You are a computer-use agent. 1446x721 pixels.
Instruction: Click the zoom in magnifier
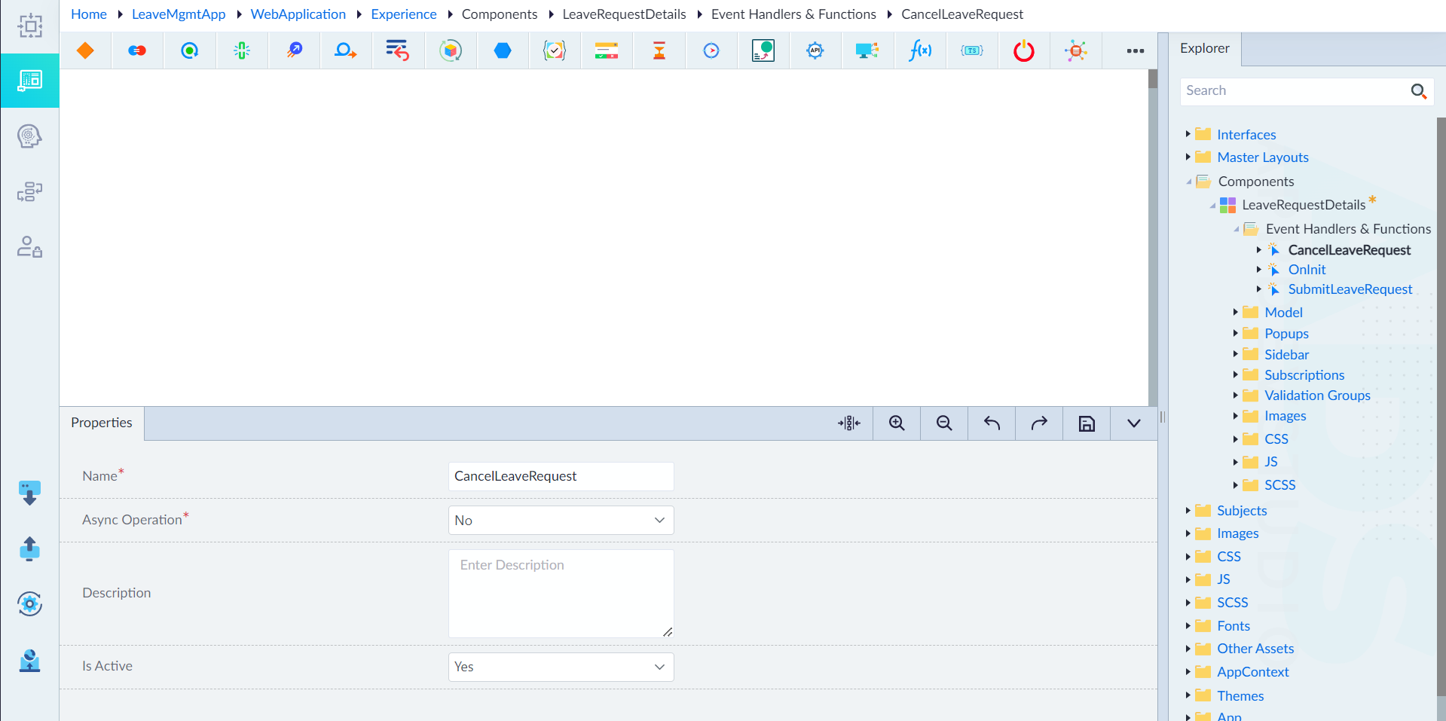point(897,423)
